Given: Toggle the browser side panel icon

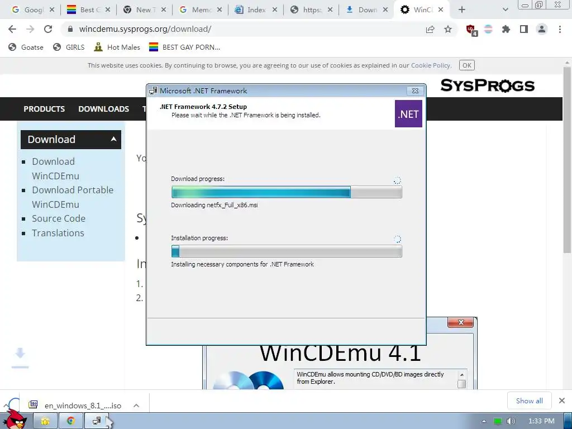Looking at the screenshot, I should tap(524, 29).
